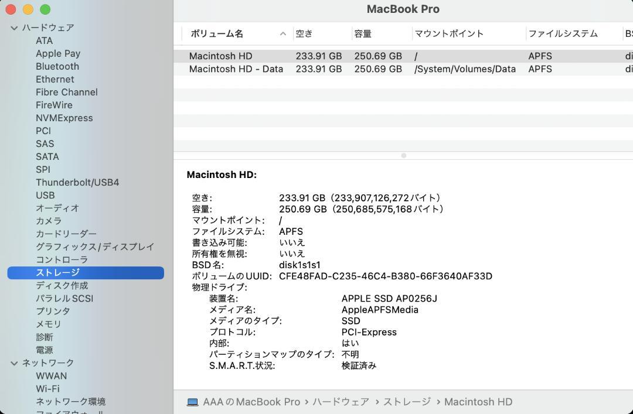633x414 pixels.
Task: Click the MacBook Pro window title
Action: (x=403, y=9)
